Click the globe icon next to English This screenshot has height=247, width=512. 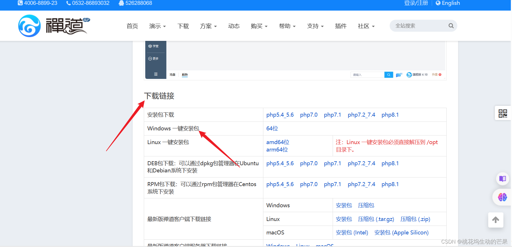point(438,3)
